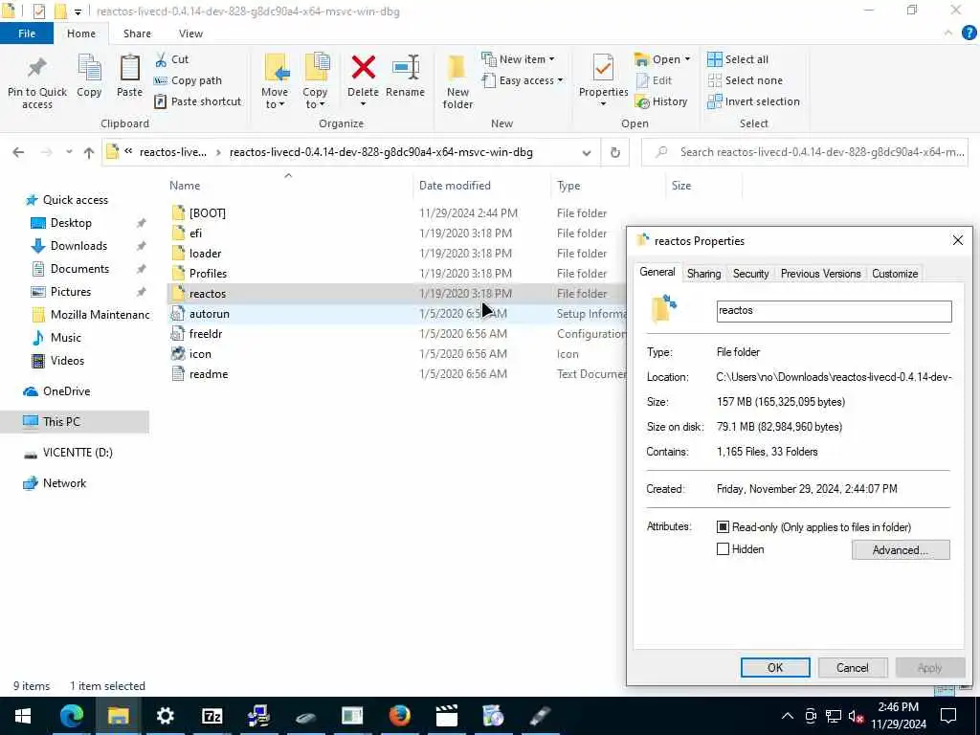Click the Copy ribbon icon
Screen dimensions: 980x735
89,76
